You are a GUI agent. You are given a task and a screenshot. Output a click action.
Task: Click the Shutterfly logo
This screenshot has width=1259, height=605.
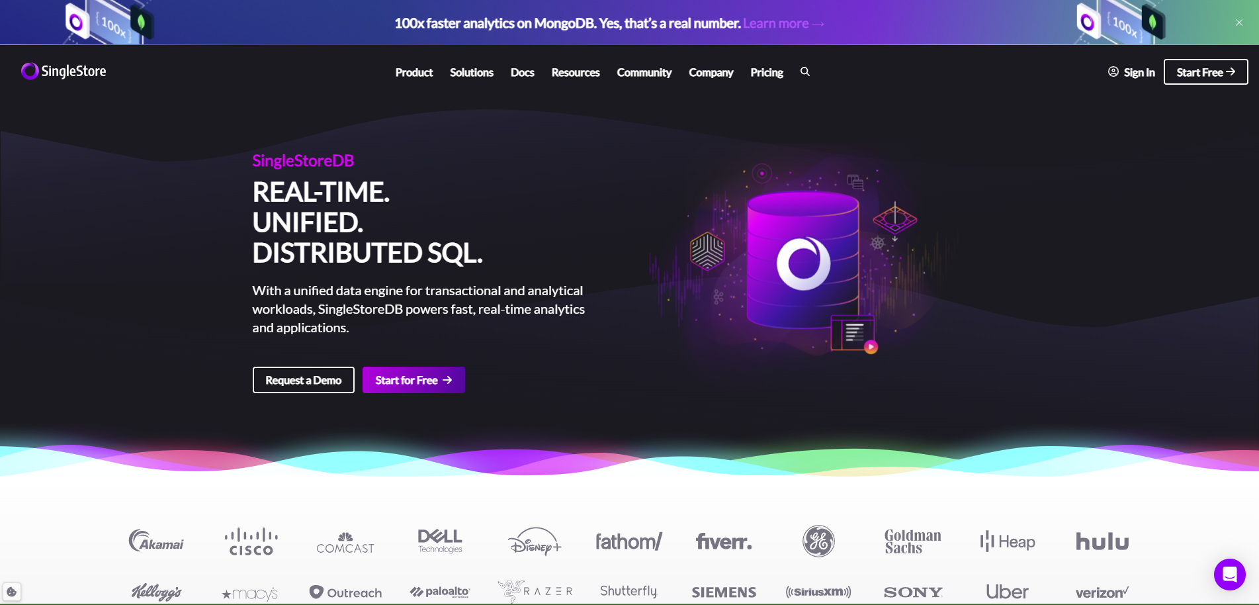pos(629,591)
